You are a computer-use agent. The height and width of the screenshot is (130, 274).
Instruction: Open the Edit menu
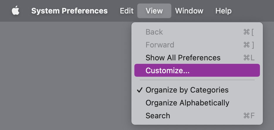(127, 11)
